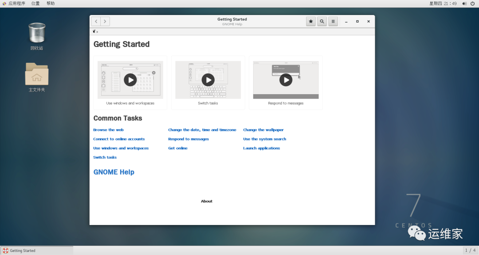
Task: Click the 1 / 4 workspace switcher
Action: coord(471,251)
